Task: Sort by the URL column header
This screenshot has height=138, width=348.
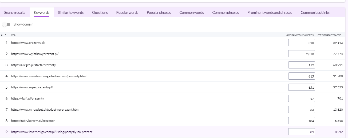Action: click(x=13, y=35)
